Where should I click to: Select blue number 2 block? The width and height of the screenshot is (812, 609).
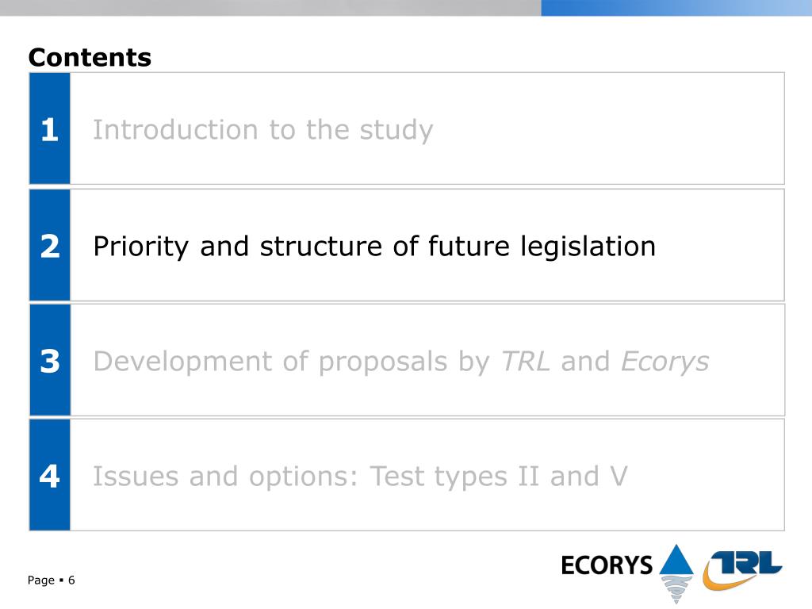click(50, 245)
